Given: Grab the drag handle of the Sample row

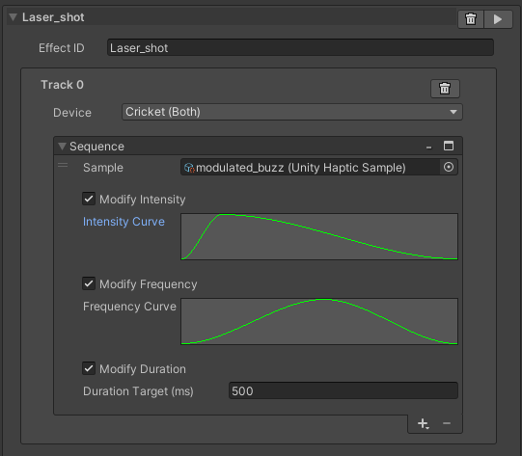Looking at the screenshot, I should click(63, 165).
